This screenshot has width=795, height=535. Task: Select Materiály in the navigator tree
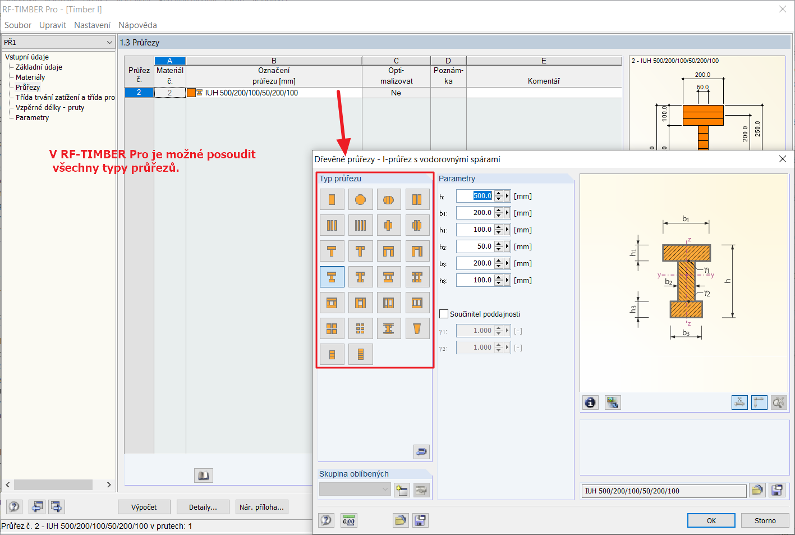pos(30,77)
